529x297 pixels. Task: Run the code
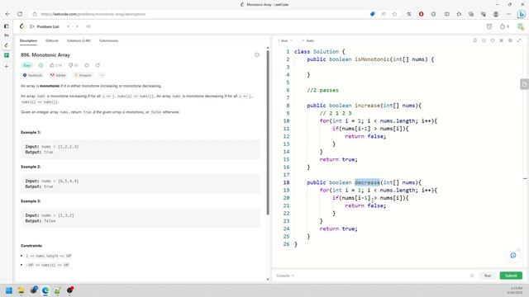click(x=488, y=276)
